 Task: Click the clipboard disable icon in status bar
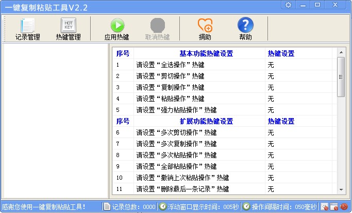(325, 207)
